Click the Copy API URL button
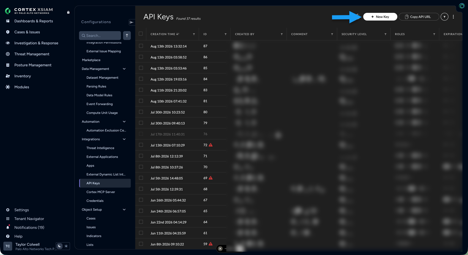Viewport: 468px width, 255px height. coord(419,17)
